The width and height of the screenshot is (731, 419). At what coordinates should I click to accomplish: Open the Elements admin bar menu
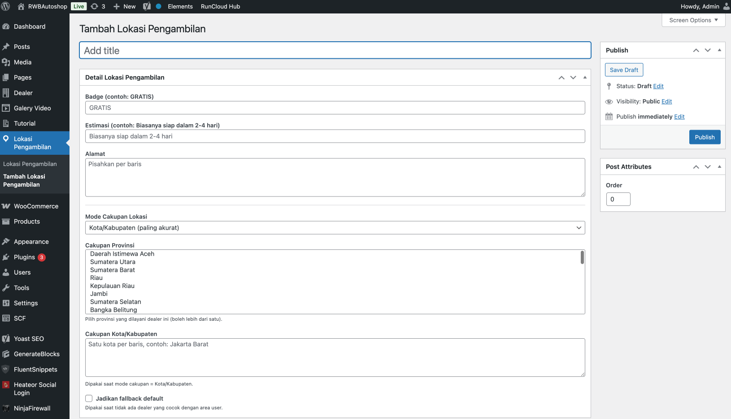point(180,6)
